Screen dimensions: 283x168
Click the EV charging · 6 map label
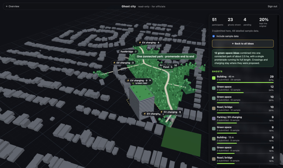(170, 112)
